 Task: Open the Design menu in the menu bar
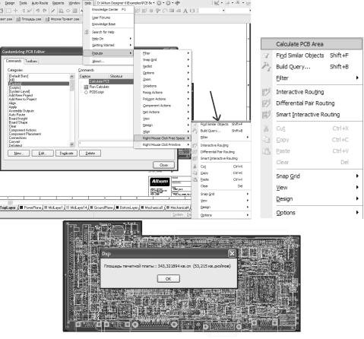coord(10,3)
